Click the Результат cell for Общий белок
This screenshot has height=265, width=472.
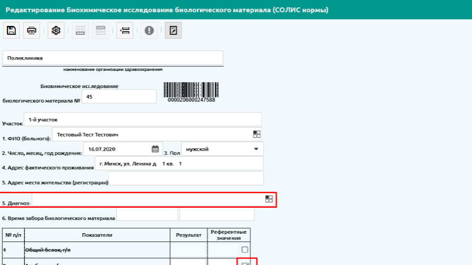point(189,250)
